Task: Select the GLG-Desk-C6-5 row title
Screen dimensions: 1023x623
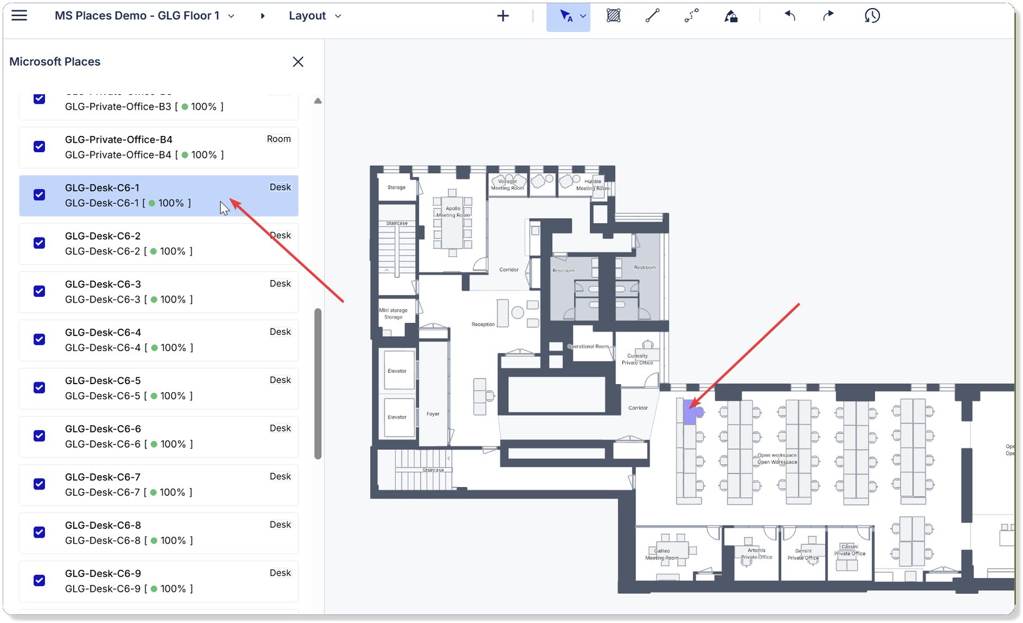Action: 103,380
